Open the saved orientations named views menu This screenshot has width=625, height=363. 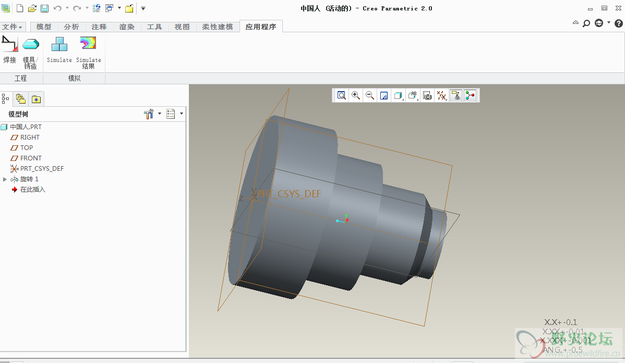[x=413, y=95]
